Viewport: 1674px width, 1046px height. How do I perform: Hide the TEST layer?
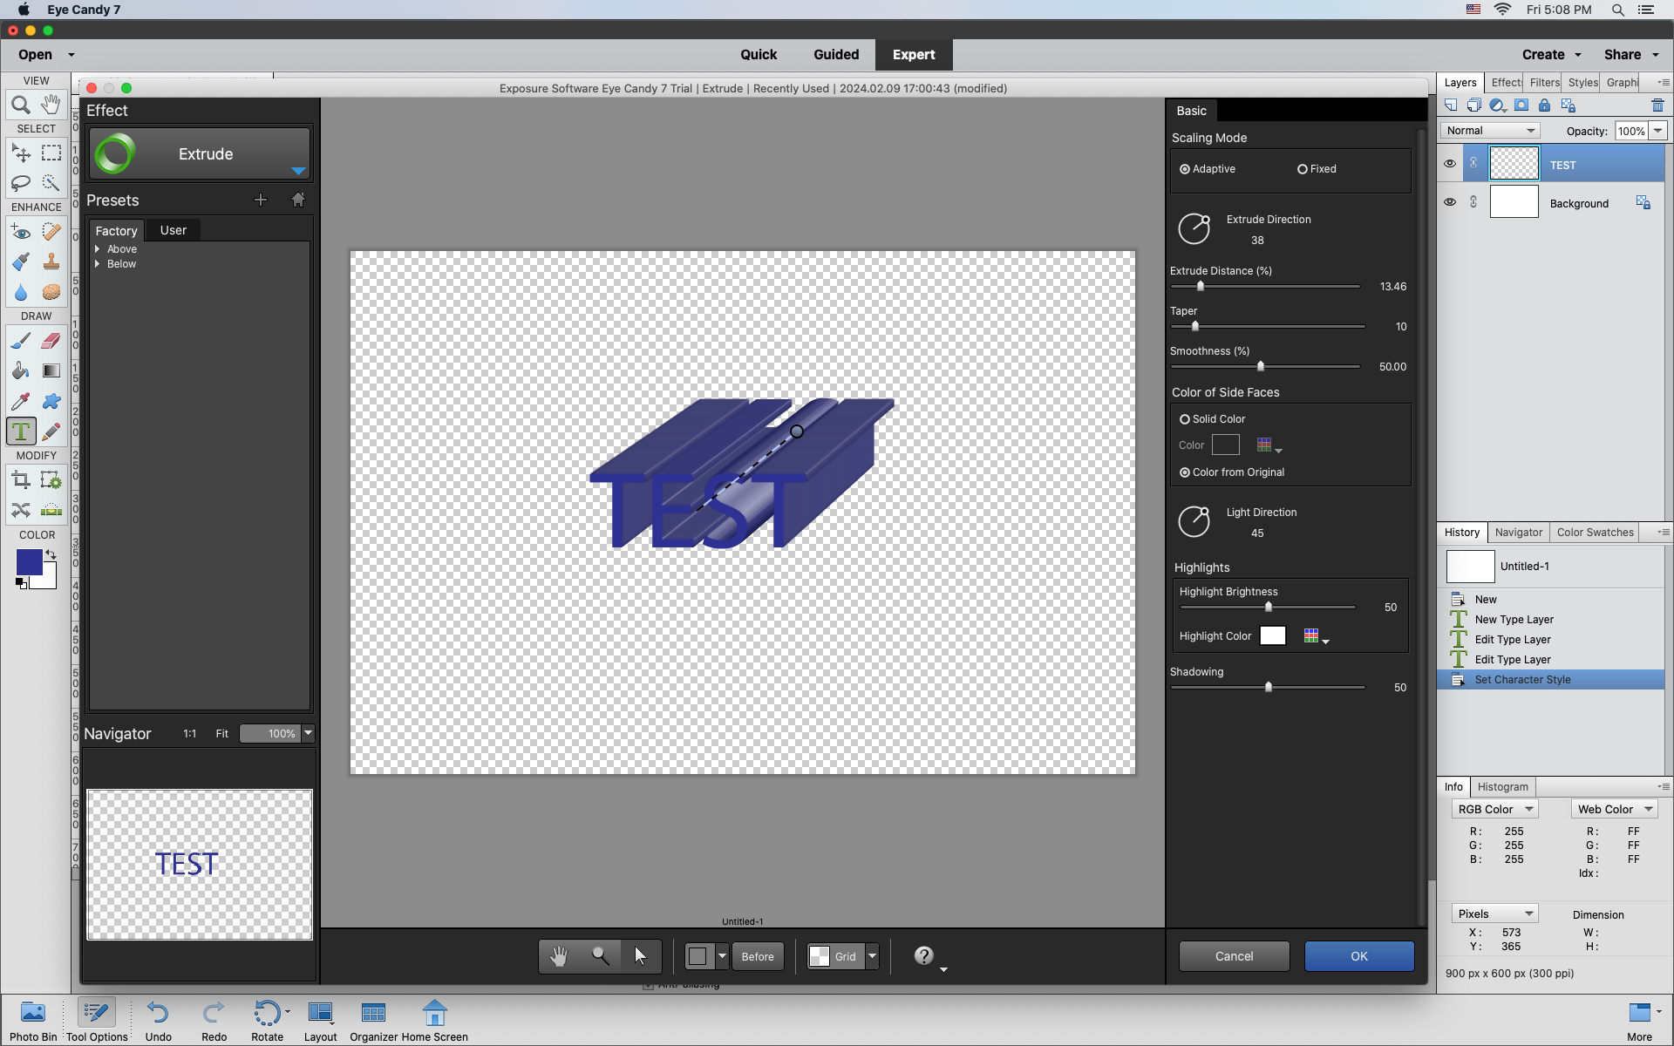click(1450, 163)
